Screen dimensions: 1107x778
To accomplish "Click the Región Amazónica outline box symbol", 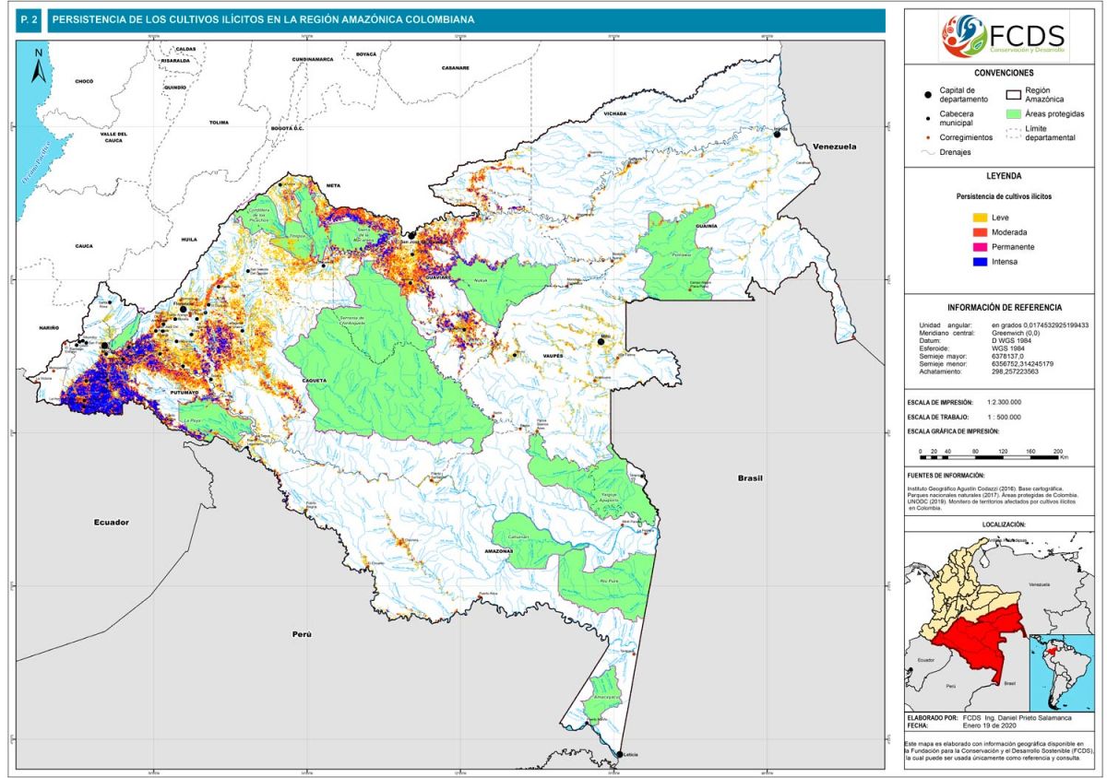I will pos(1013,94).
